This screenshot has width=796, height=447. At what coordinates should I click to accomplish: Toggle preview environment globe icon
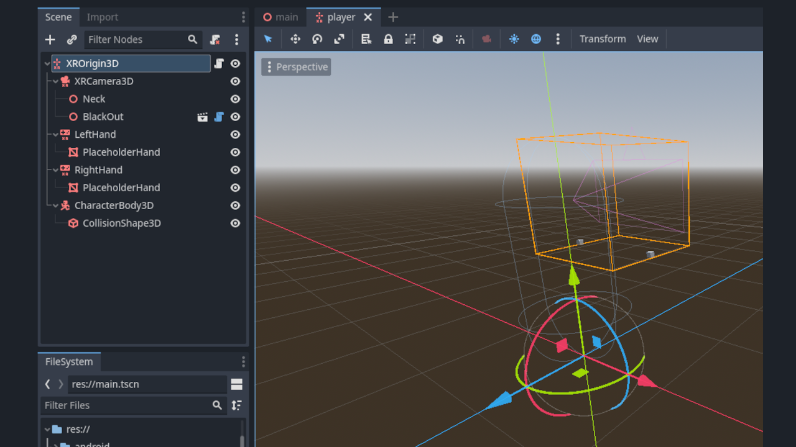pyautogui.click(x=536, y=39)
